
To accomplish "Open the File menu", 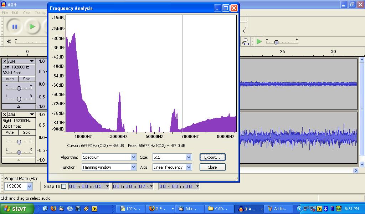I will click(5, 12).
